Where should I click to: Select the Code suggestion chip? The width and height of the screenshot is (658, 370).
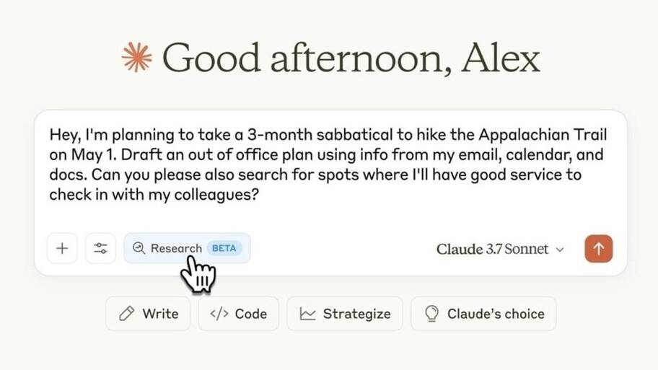238,313
